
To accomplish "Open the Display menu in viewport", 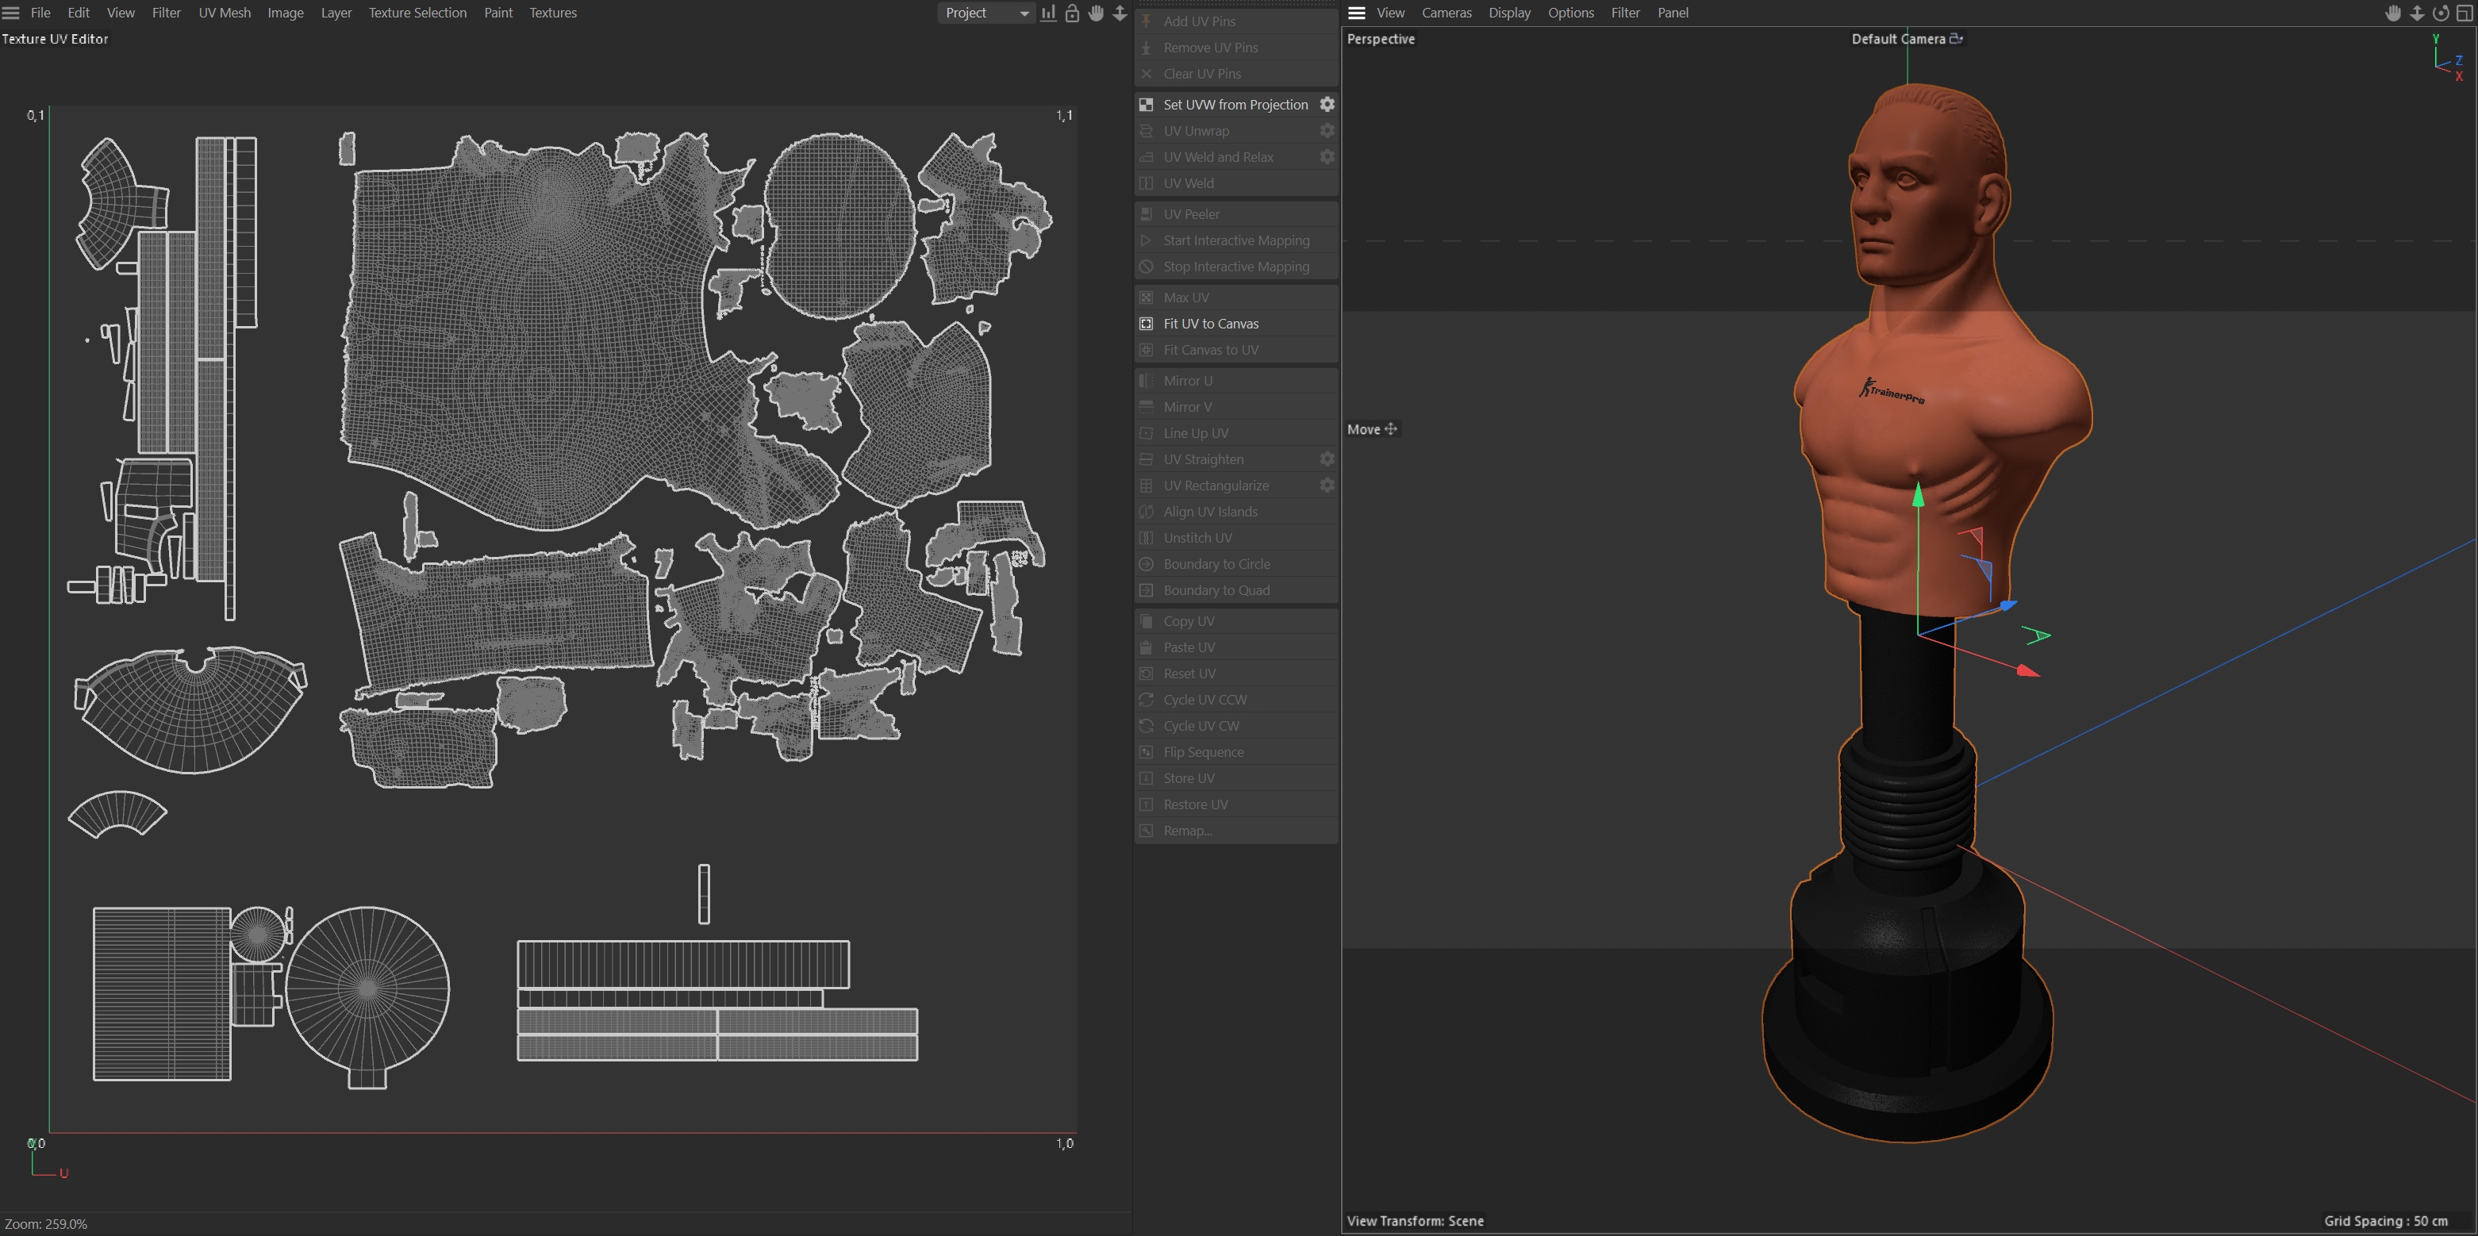I will click(1508, 13).
